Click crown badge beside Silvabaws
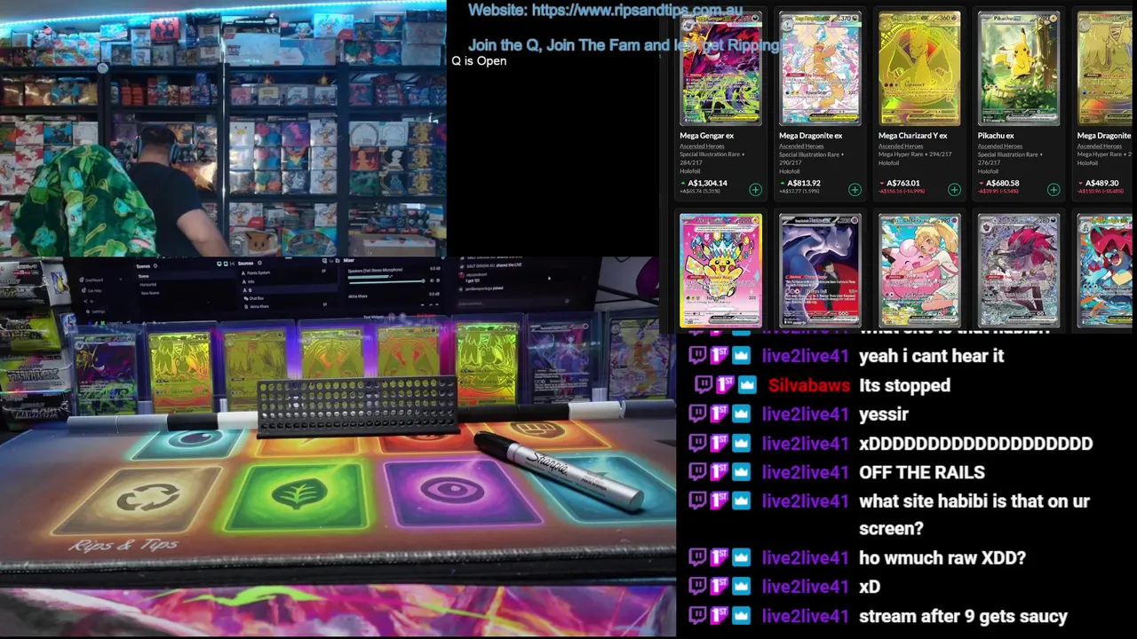The width and height of the screenshot is (1137, 639). click(747, 385)
